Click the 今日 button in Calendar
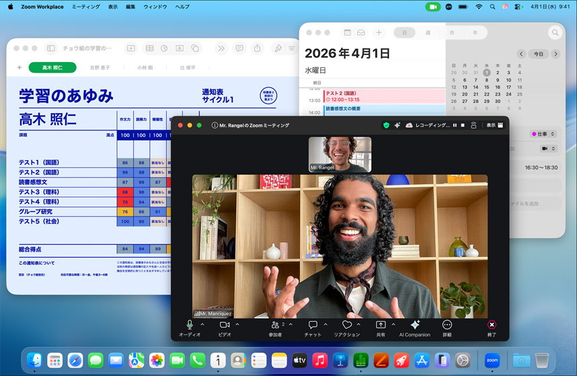This screenshot has width=577, height=376. click(x=538, y=54)
